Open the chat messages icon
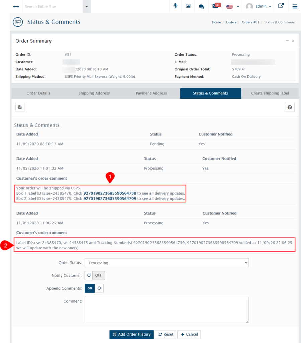The image size is (301, 343). 201,6
